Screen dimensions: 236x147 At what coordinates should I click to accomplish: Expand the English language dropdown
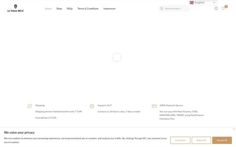click(203, 3)
